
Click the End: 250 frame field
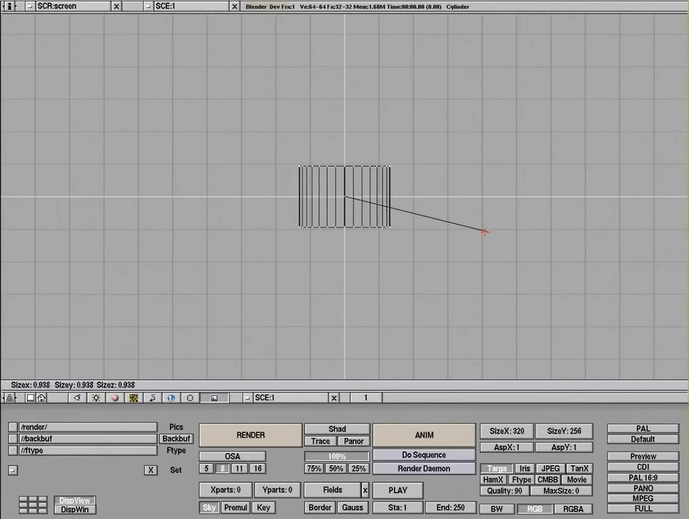tap(451, 508)
